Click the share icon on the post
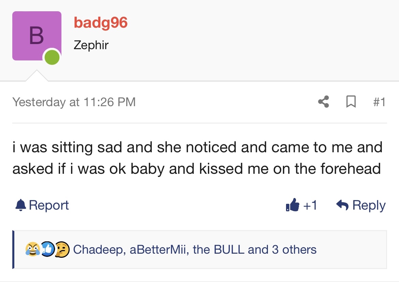Viewport: 399px width, 282px height. [324, 101]
